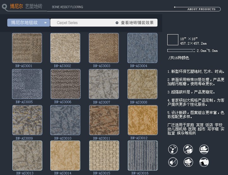Click the magnifier logo icon beside 博尼尔
Viewport: 228px width, 175px height.
pos(4,6)
